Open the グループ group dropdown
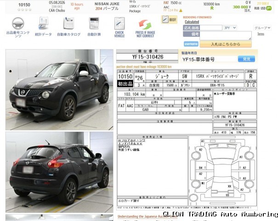278x221 pixels. (262, 28)
